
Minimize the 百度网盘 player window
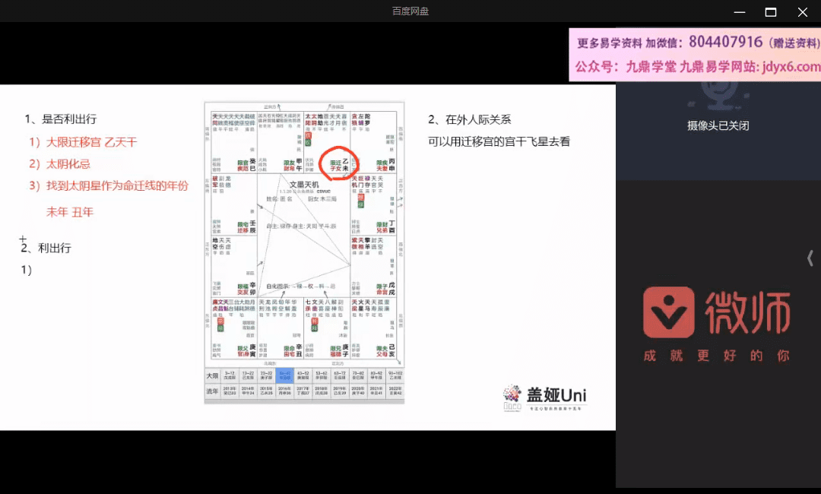pyautogui.click(x=738, y=11)
